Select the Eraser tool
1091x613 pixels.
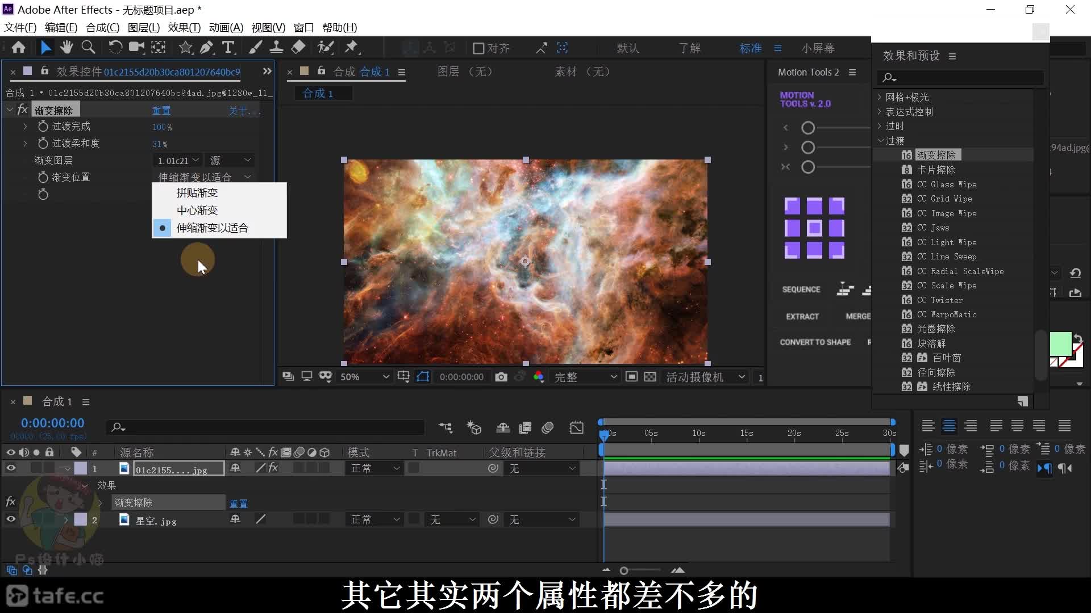click(x=298, y=48)
